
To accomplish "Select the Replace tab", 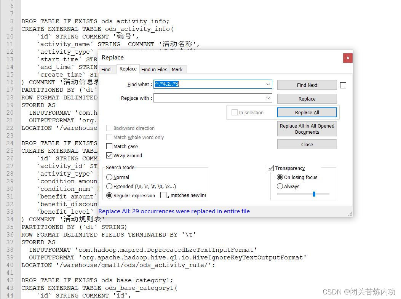I will click(x=128, y=69).
